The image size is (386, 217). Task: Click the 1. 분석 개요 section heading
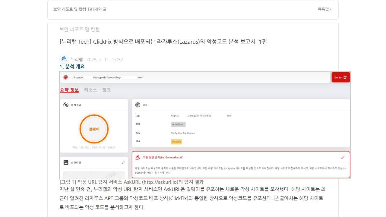pyautogui.click(x=72, y=67)
